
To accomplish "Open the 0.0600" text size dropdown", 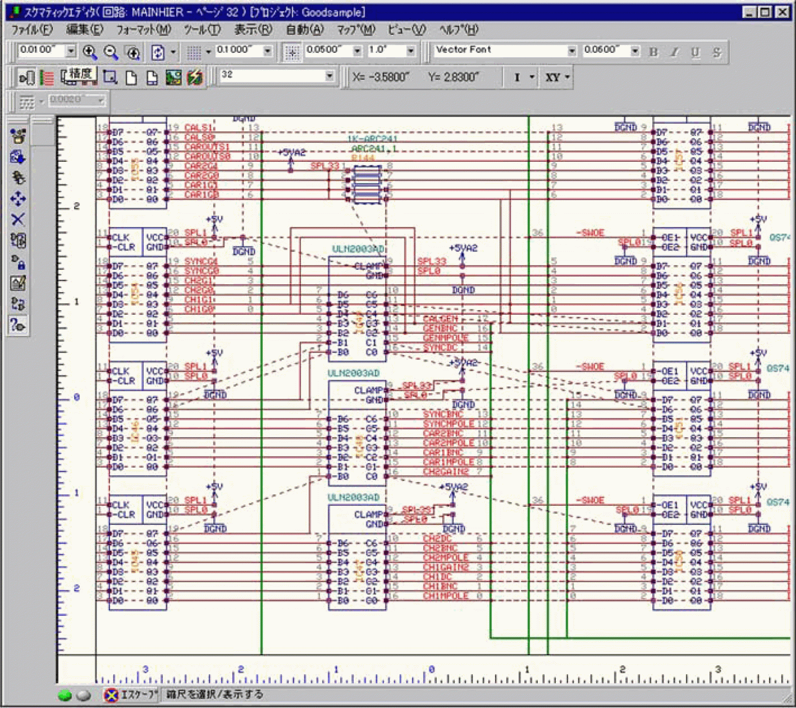I will 635,50.
